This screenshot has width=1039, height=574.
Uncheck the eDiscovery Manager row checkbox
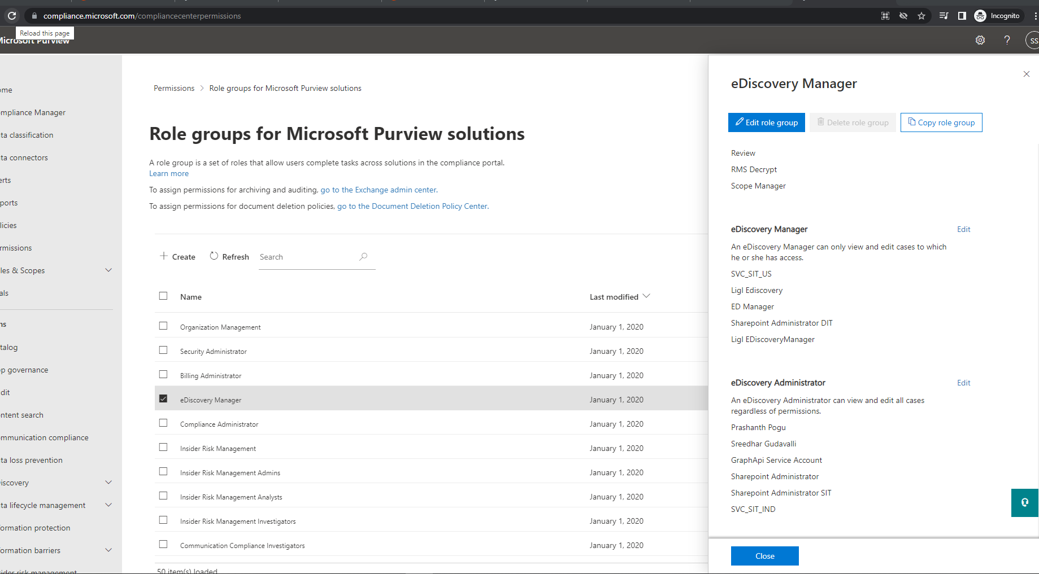click(x=163, y=398)
